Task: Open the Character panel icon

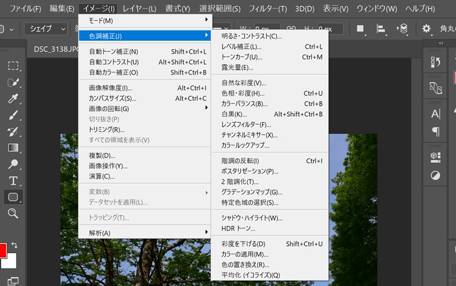Action: [435, 114]
